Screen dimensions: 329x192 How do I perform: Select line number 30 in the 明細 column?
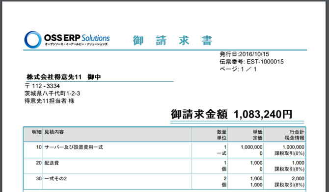[x=39, y=179]
